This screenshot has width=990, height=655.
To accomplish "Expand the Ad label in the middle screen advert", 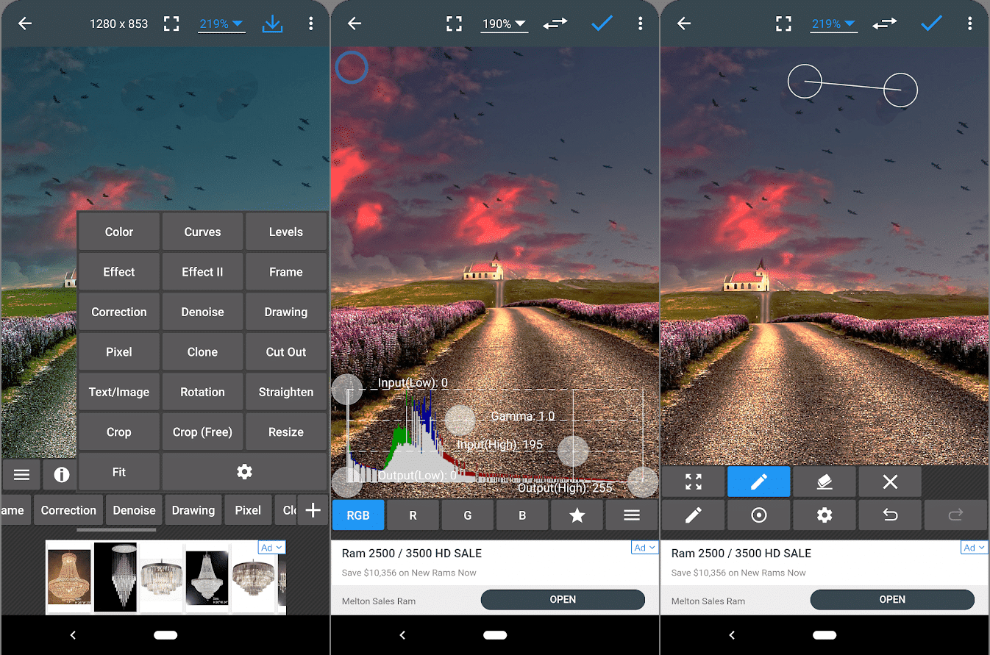I will (644, 548).
